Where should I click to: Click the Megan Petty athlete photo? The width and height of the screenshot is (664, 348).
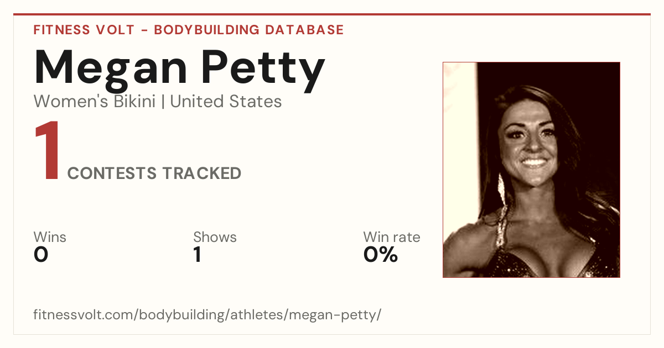531,170
